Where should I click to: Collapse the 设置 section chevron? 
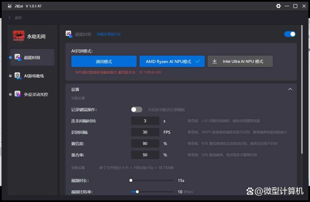tap(290, 89)
